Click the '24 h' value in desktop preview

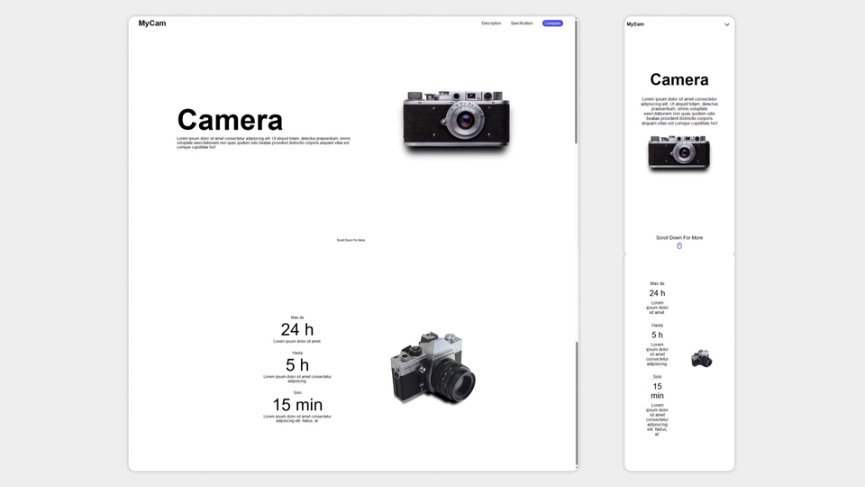pyautogui.click(x=296, y=330)
